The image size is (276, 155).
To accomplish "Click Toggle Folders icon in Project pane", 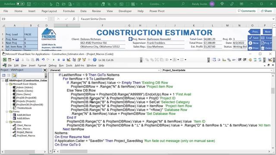I will click(14, 75).
